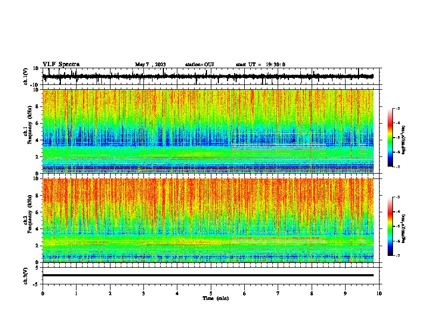Click the '-7' label below the ch.2 colorbar

(x=397, y=255)
